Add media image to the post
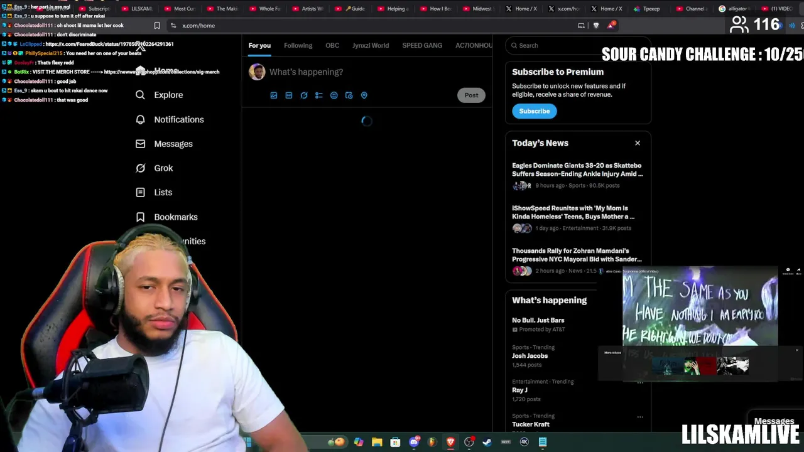This screenshot has width=804, height=452. pyautogui.click(x=274, y=95)
